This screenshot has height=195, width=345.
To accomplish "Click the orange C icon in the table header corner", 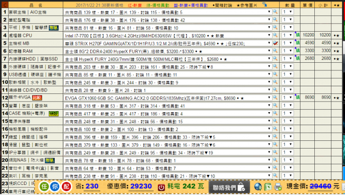I will tap(5, 5).
